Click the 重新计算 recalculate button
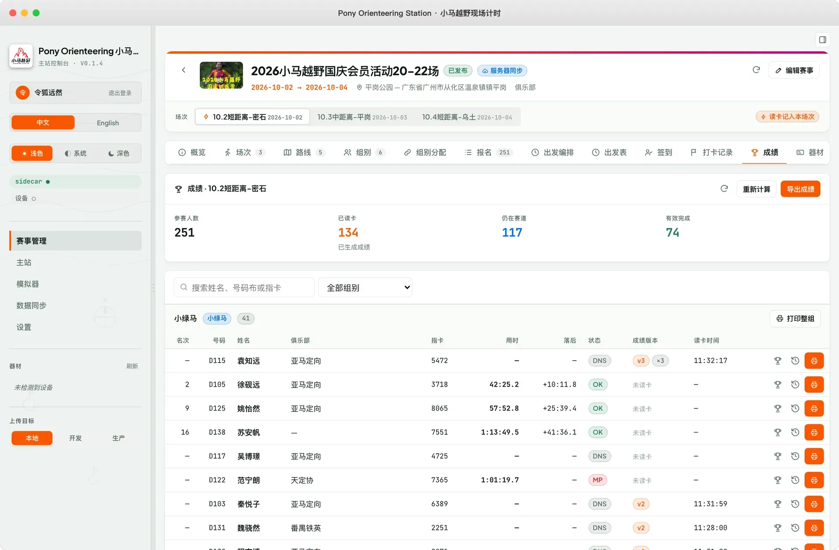Image resolution: width=839 pixels, height=550 pixels. tap(756, 189)
